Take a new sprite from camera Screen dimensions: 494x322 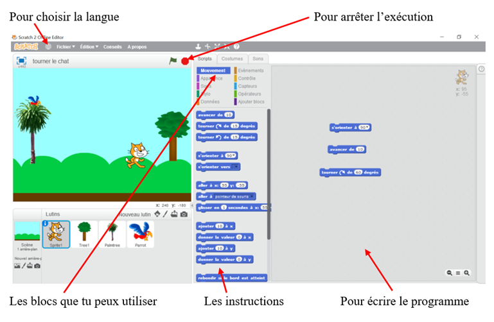[184, 214]
